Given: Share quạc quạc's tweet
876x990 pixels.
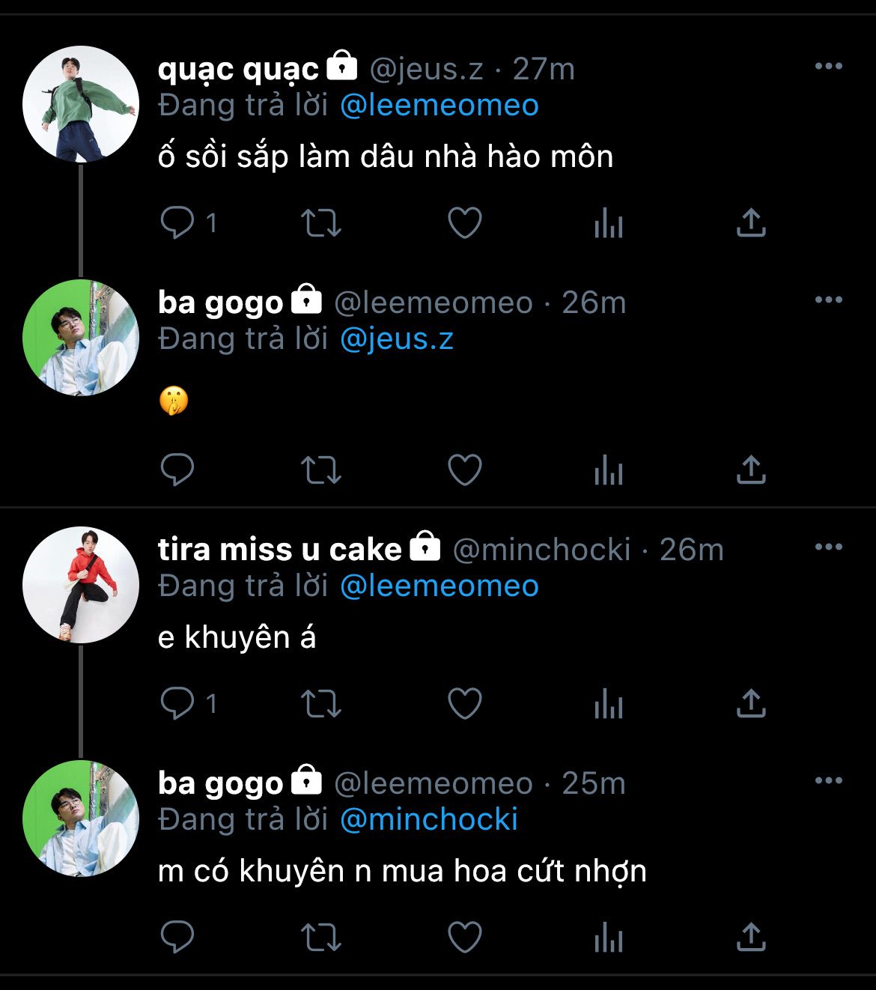Looking at the screenshot, I should 751,222.
